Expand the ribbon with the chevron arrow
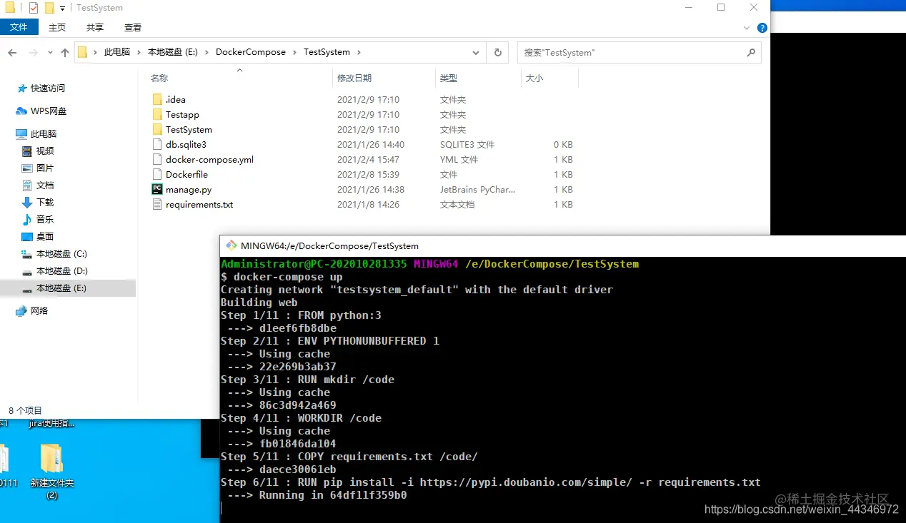 click(x=747, y=28)
